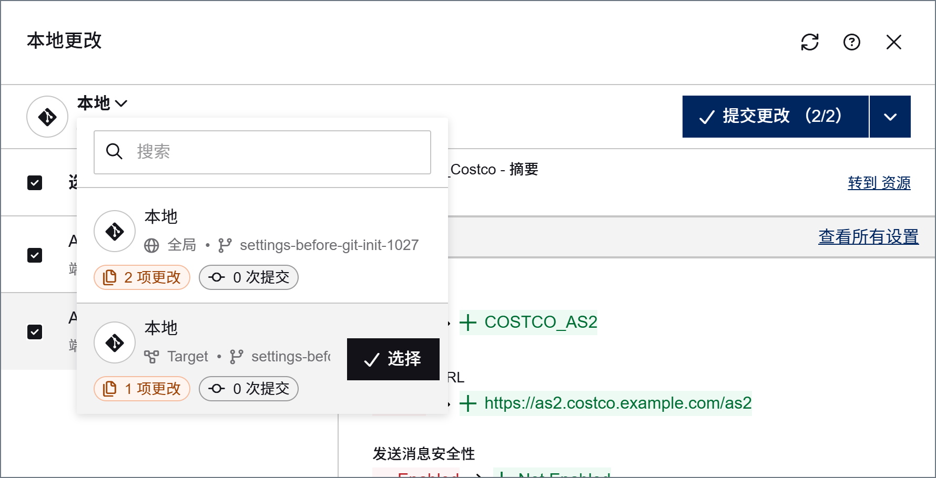Screen dimensions: 936x478
Task: Open the commit options dropdown arrow
Action: [890, 117]
